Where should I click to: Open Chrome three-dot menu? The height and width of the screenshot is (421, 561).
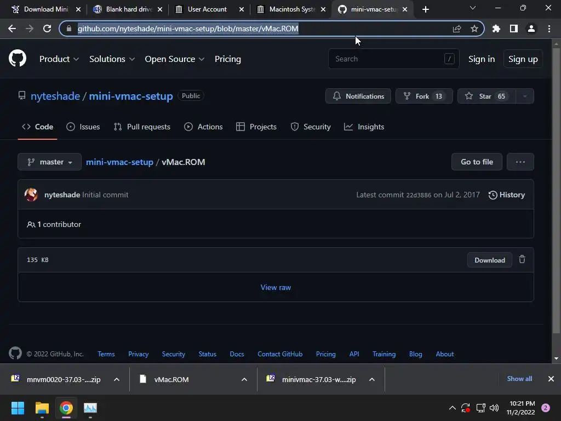tap(549, 29)
